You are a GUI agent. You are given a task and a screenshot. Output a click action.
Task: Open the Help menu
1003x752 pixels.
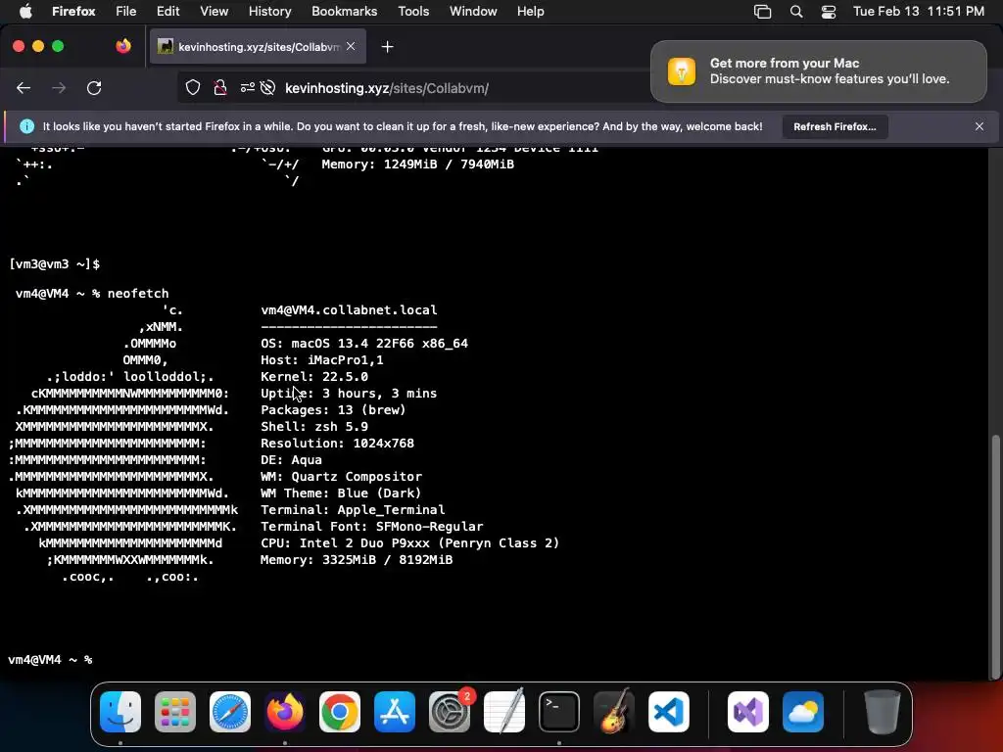pyautogui.click(x=530, y=12)
